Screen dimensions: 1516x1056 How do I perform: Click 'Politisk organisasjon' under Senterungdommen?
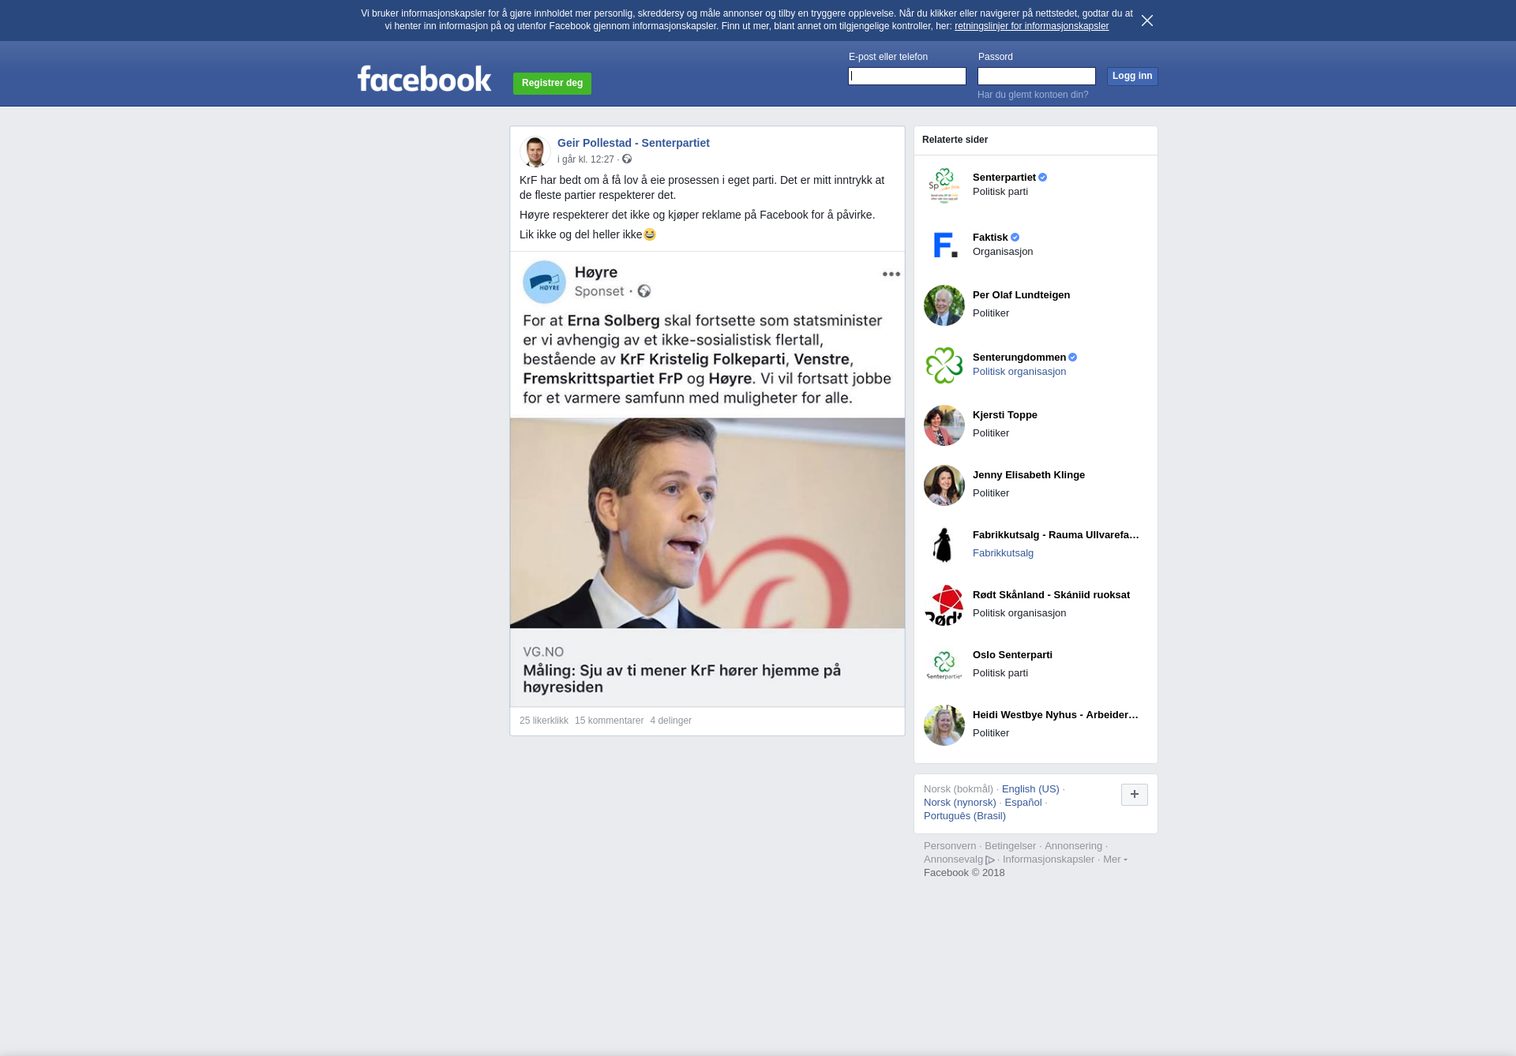(x=1019, y=372)
